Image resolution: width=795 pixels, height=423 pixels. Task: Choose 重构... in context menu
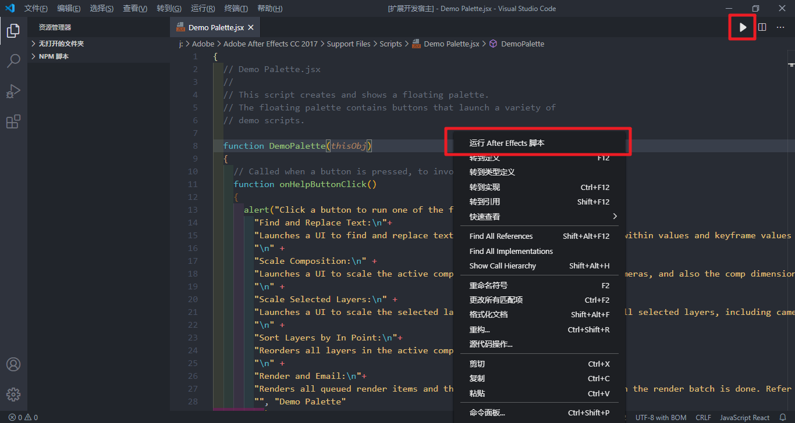(540, 329)
